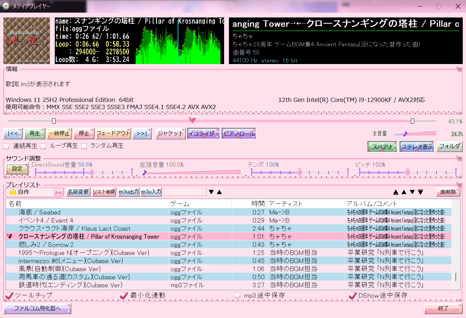Focus the playlist search input field
This screenshot has height=318, width=466.
point(185,192)
